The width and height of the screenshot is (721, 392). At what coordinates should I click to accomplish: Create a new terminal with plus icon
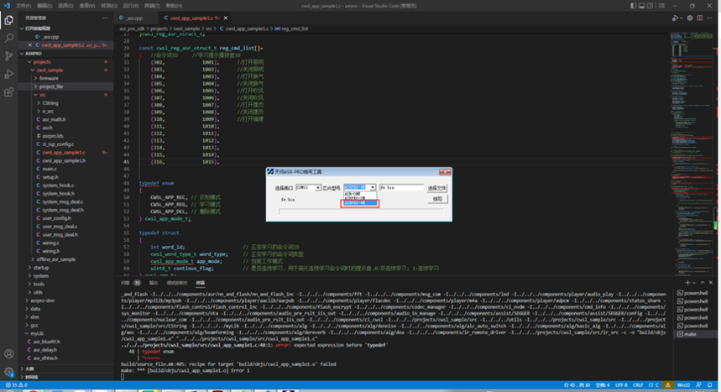pyautogui.click(x=687, y=283)
